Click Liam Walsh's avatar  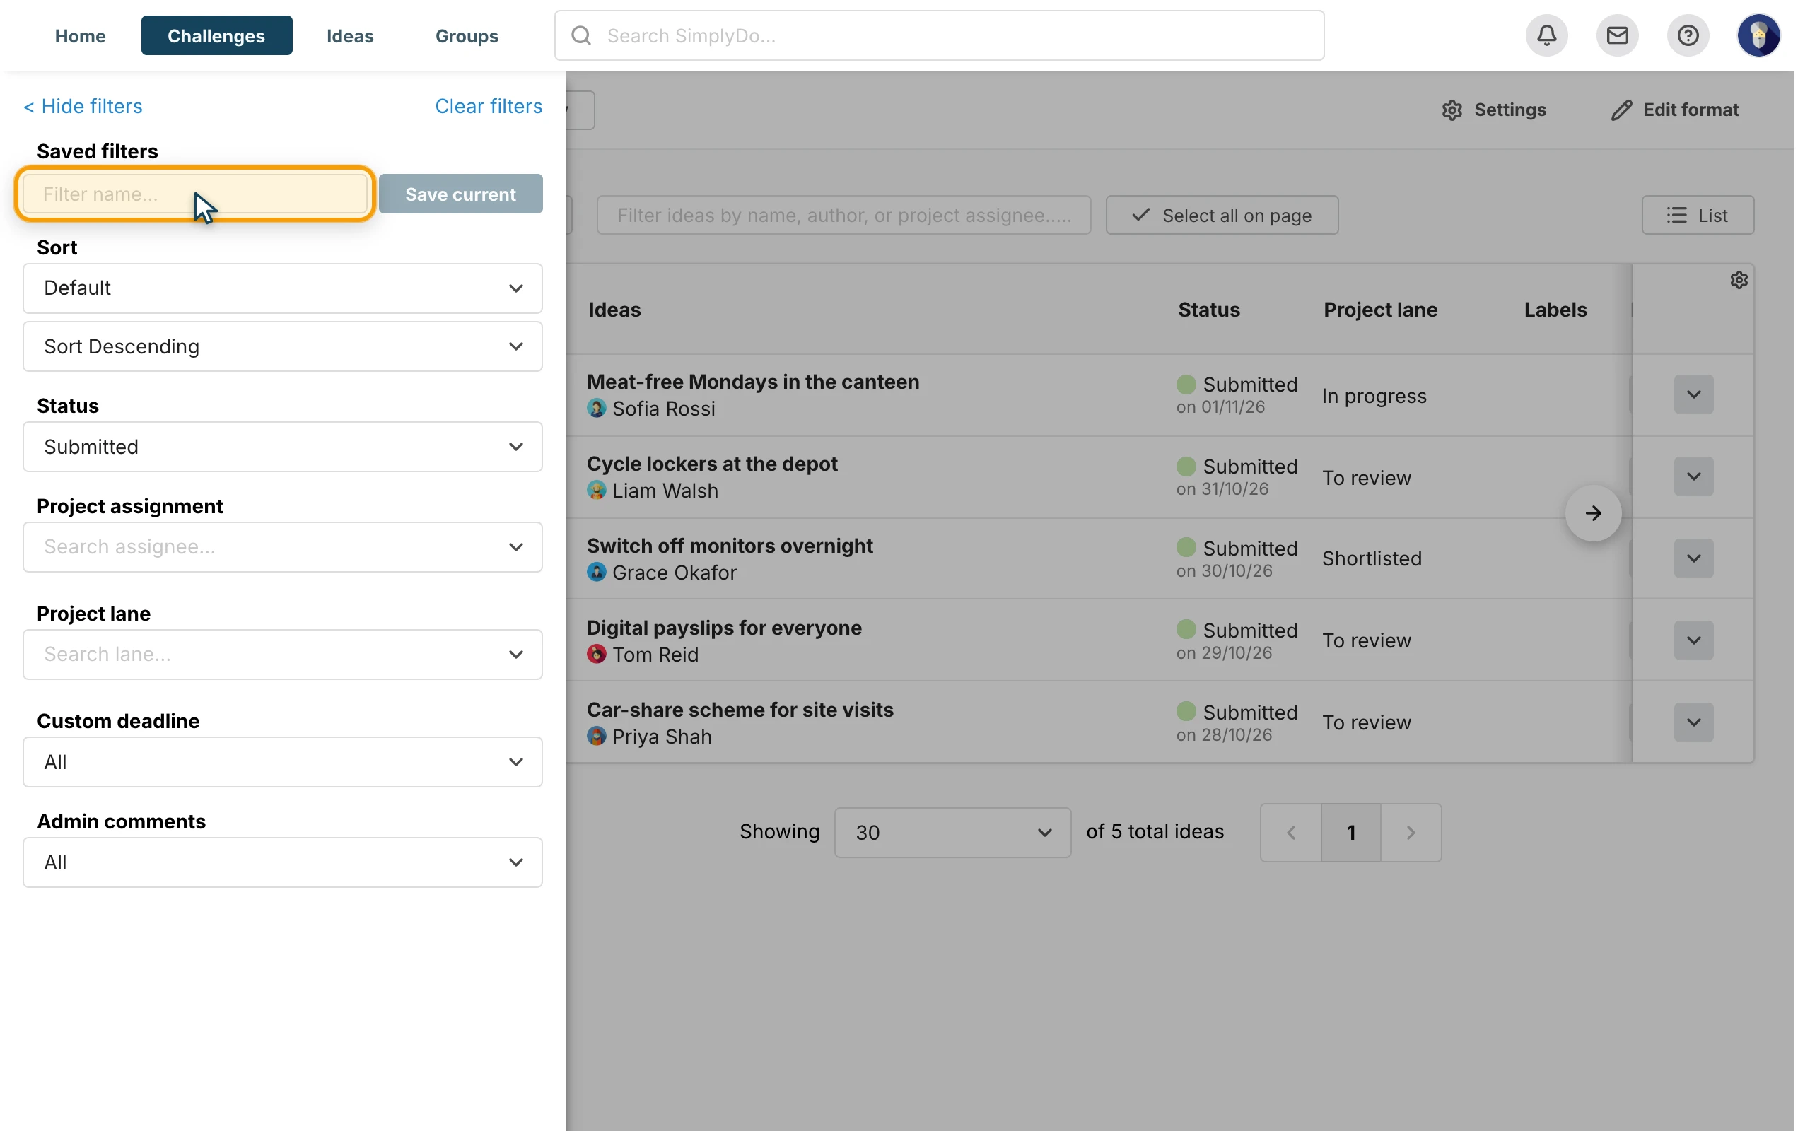point(596,490)
